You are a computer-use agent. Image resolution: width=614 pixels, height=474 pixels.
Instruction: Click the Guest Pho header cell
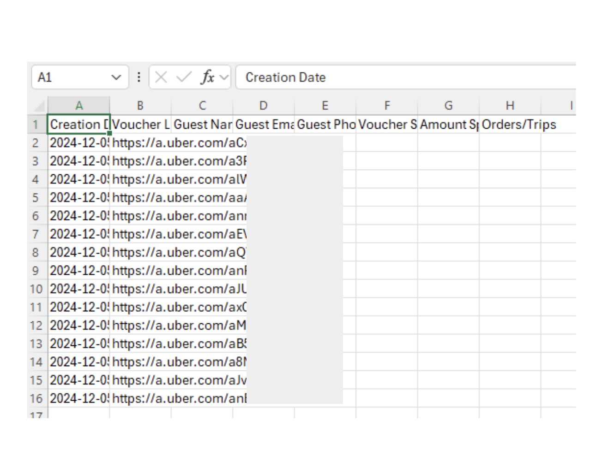point(325,124)
